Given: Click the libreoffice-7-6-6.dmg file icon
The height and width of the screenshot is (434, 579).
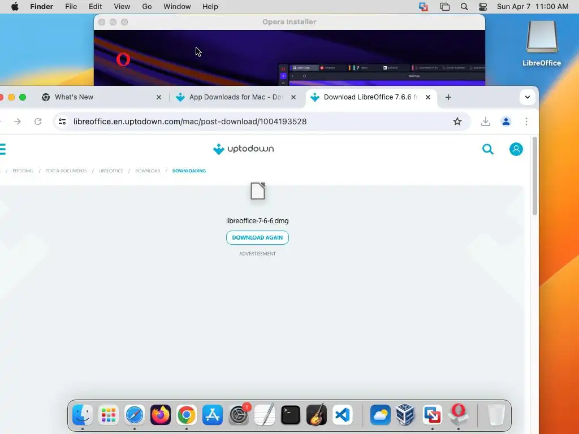Looking at the screenshot, I should (x=258, y=191).
